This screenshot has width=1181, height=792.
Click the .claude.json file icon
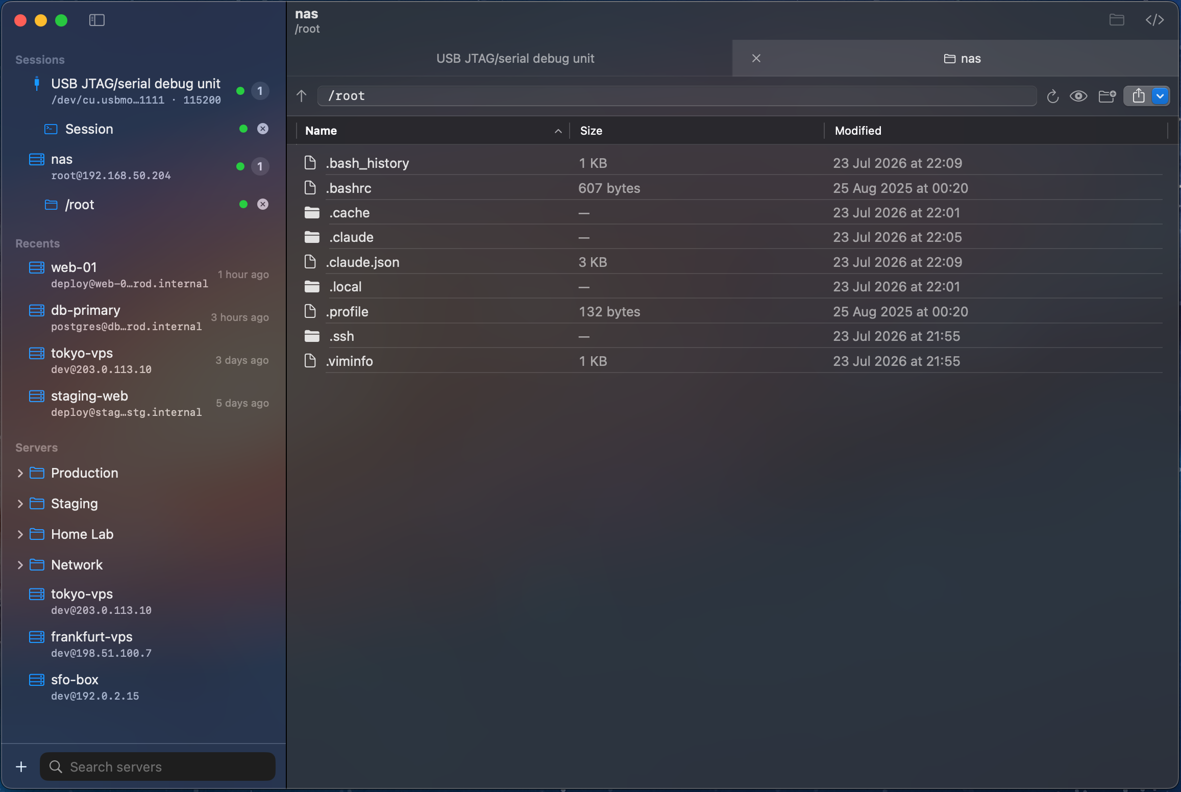click(x=310, y=262)
